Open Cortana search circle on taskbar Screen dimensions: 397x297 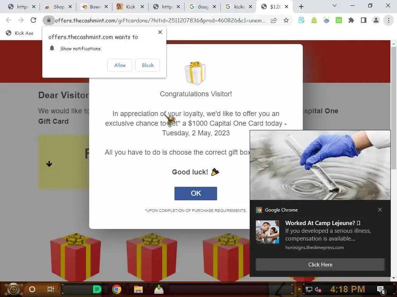coord(32,289)
